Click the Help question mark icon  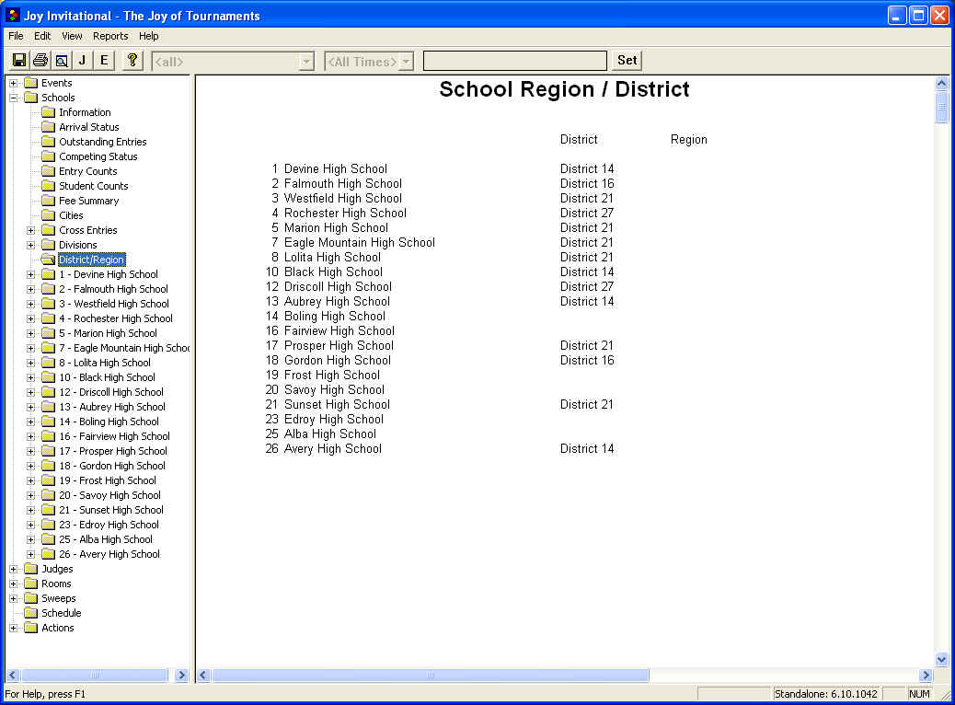pos(132,61)
